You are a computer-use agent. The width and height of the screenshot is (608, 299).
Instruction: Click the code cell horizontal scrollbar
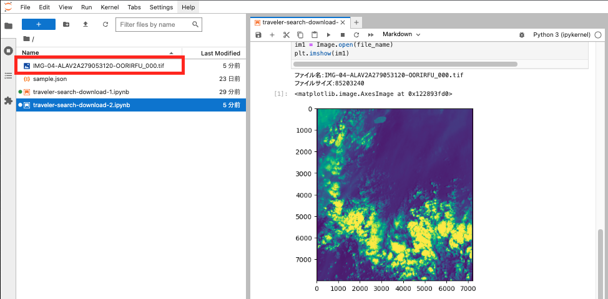405,64
